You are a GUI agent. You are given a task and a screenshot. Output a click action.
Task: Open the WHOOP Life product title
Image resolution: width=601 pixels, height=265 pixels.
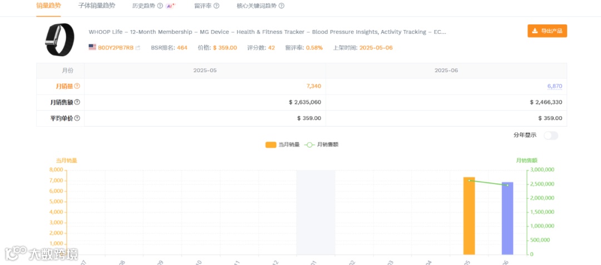tap(267, 32)
